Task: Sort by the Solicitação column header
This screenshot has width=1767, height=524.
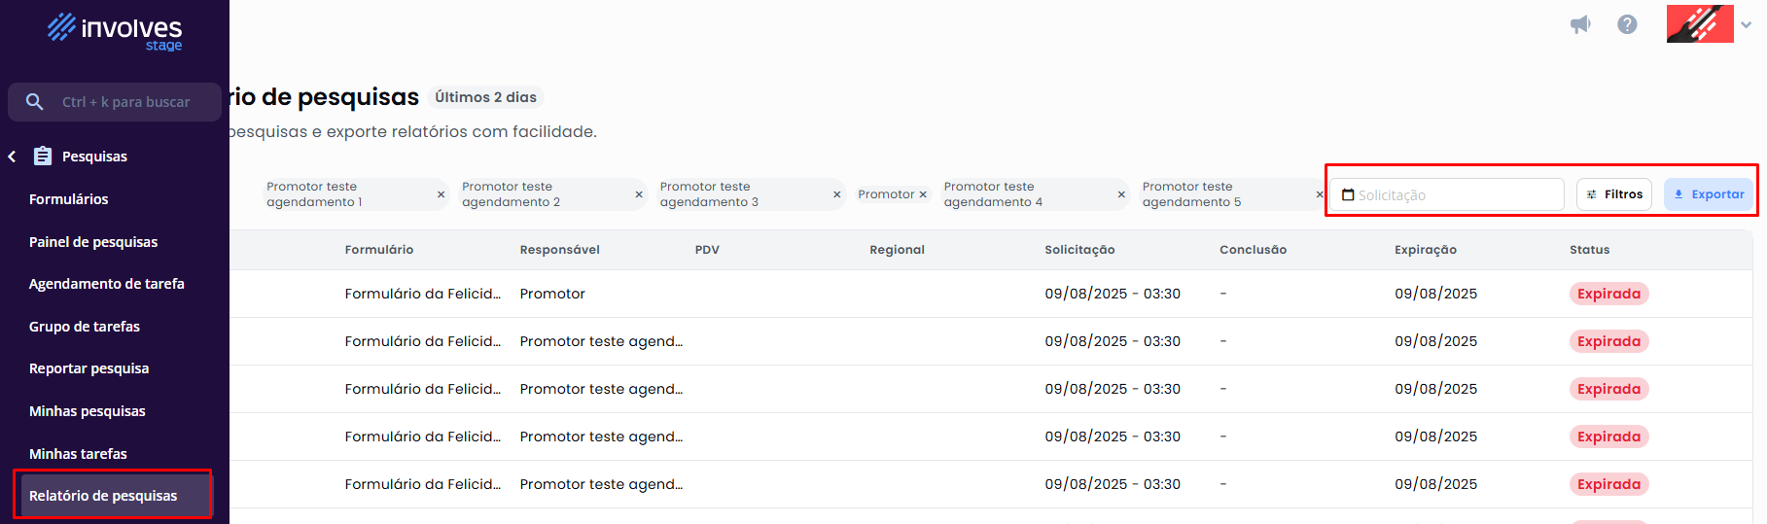Action: (x=1079, y=250)
